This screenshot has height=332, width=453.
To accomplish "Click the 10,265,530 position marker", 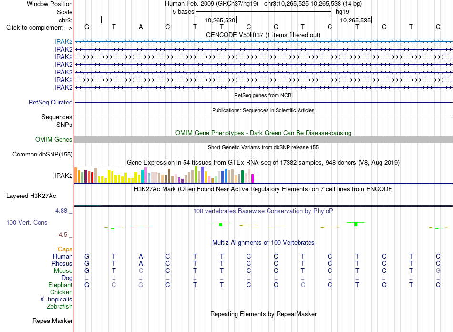I will (220, 20).
